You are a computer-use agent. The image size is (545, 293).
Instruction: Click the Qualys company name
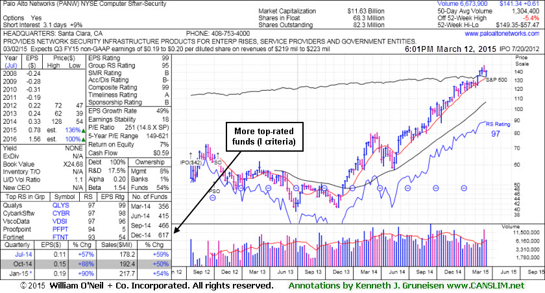pyautogui.click(x=12, y=205)
